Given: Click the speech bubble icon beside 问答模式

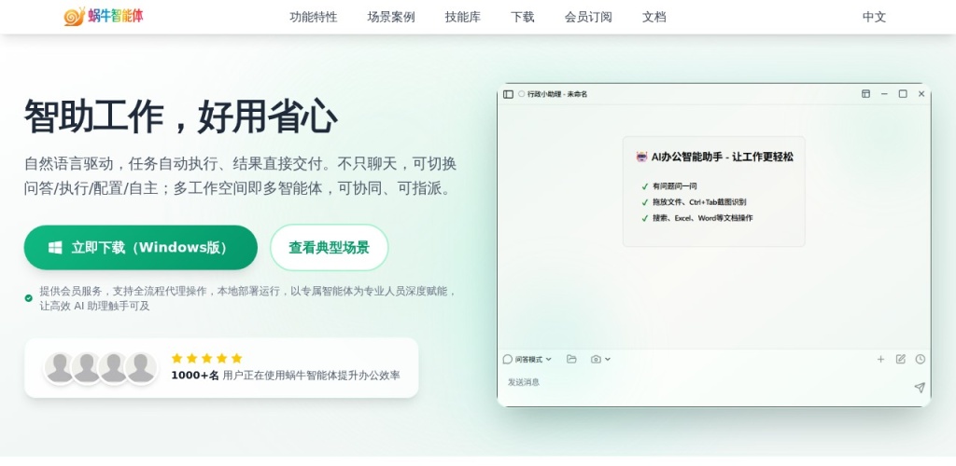Looking at the screenshot, I should tap(507, 360).
